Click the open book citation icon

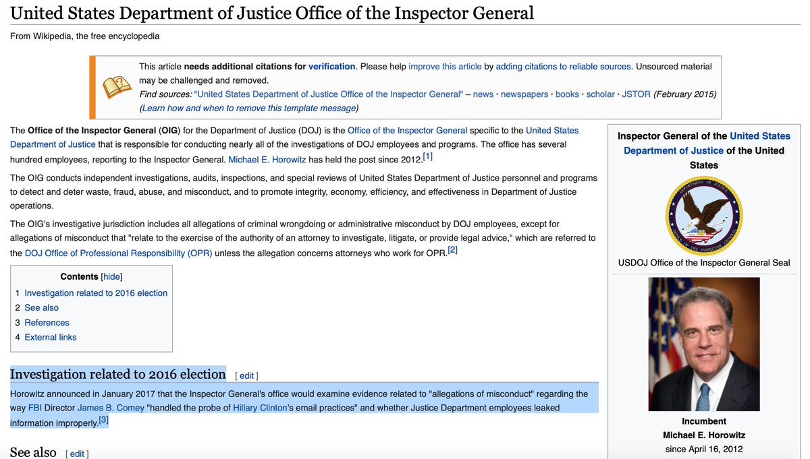click(117, 87)
